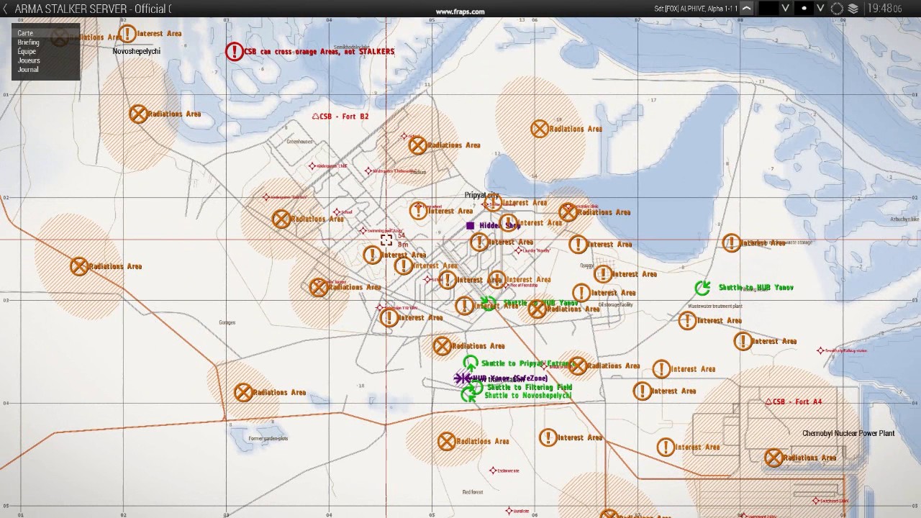Click the Interest Area icon above Novoshepelychi label
Image resolution: width=921 pixels, height=518 pixels.
[x=127, y=34]
